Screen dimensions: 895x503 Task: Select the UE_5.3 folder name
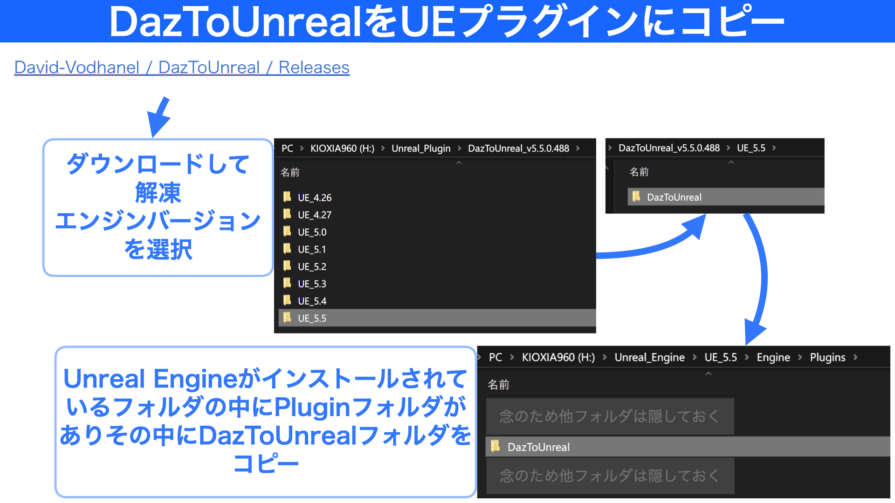pyautogui.click(x=312, y=284)
